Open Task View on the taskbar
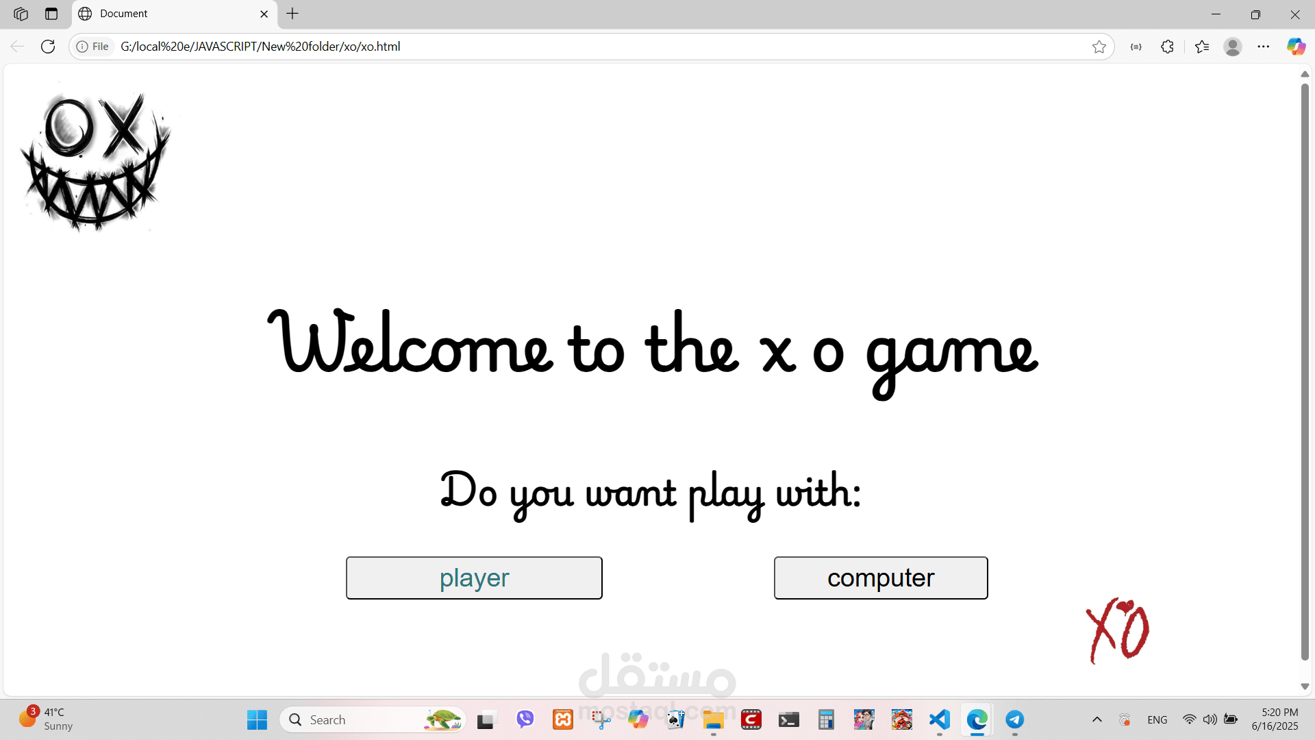Screen dimensions: 1315x740 [x=486, y=719]
